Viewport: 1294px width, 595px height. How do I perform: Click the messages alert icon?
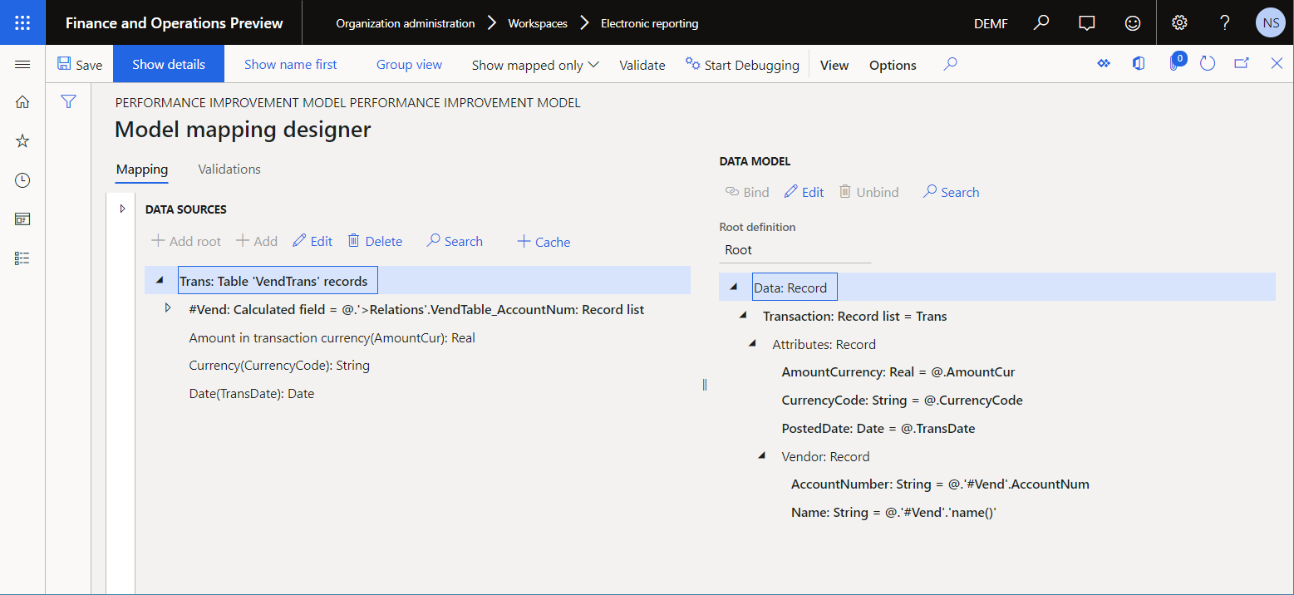[x=1086, y=22]
